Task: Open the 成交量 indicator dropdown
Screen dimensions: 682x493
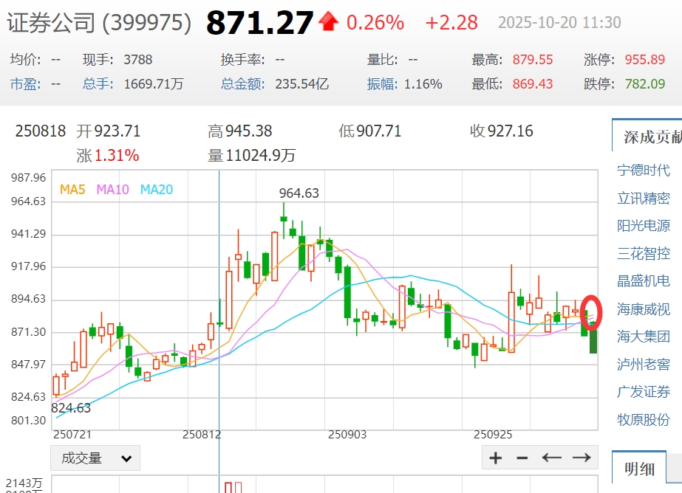Action: coord(95,458)
